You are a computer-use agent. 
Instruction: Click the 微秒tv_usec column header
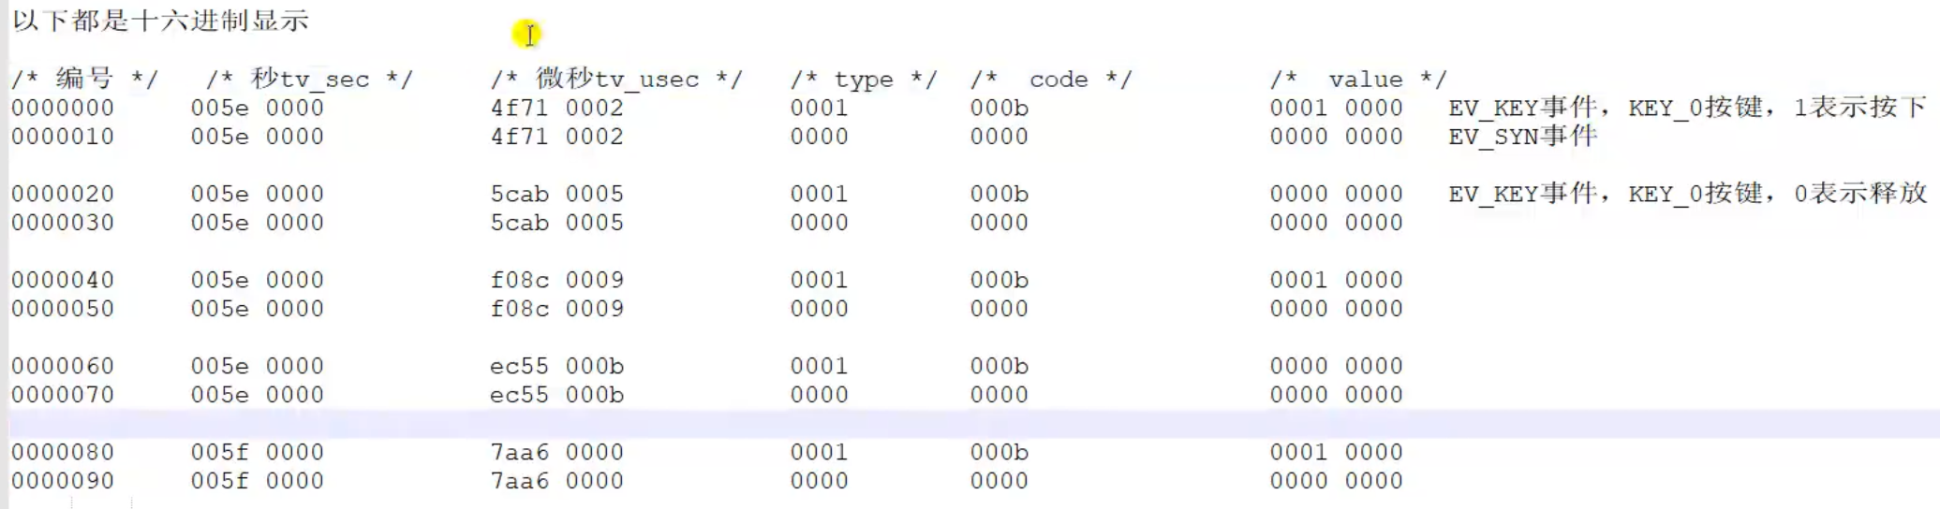(616, 79)
